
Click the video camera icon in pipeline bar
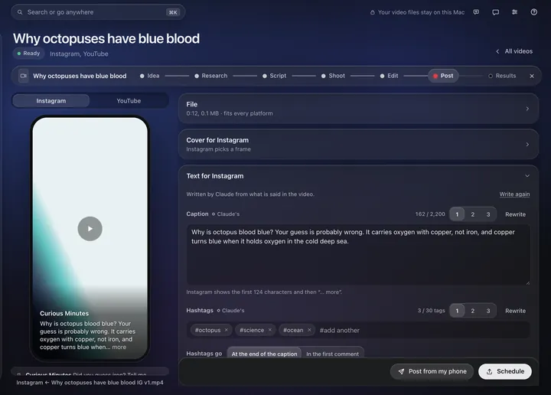24,76
